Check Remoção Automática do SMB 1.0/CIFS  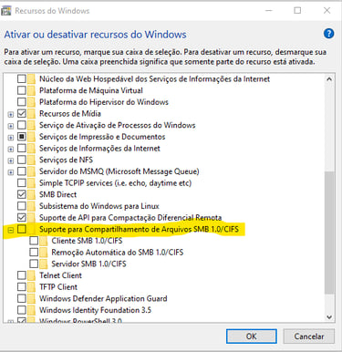click(34, 253)
